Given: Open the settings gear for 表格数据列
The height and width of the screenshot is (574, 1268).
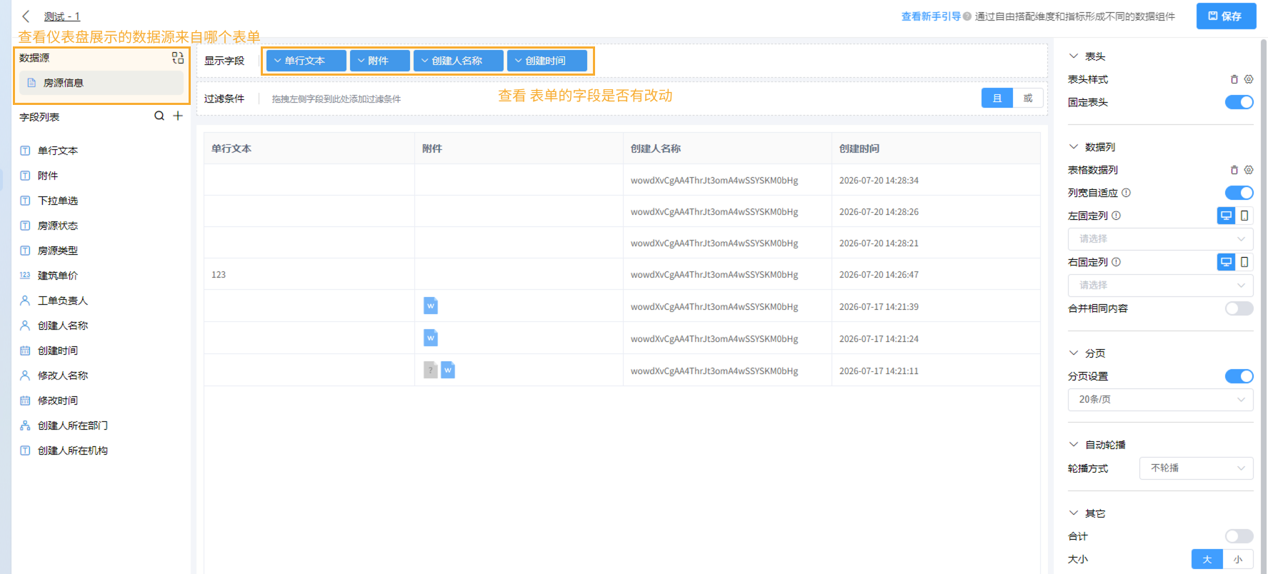Looking at the screenshot, I should pos(1249,170).
